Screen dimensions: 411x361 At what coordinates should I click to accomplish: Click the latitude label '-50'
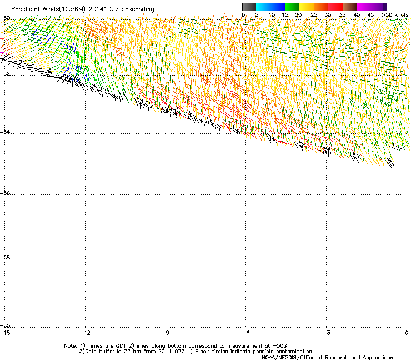coord(5,18)
